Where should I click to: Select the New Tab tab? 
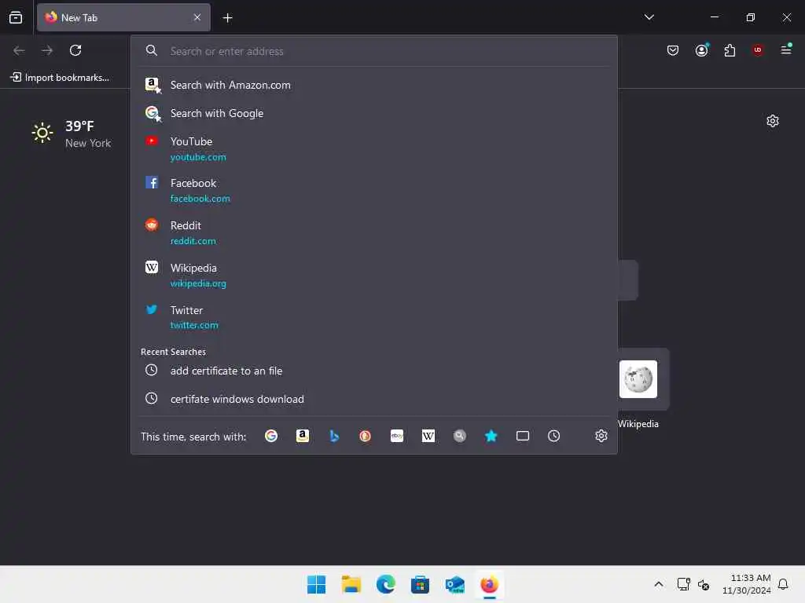point(123,17)
